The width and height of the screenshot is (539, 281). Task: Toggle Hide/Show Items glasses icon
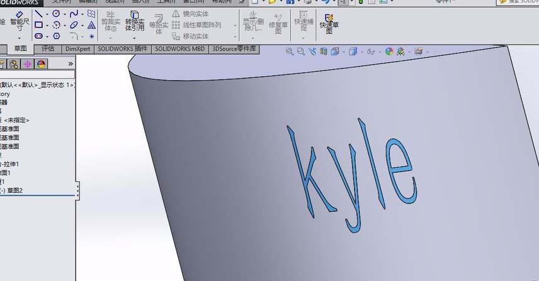click(x=371, y=52)
